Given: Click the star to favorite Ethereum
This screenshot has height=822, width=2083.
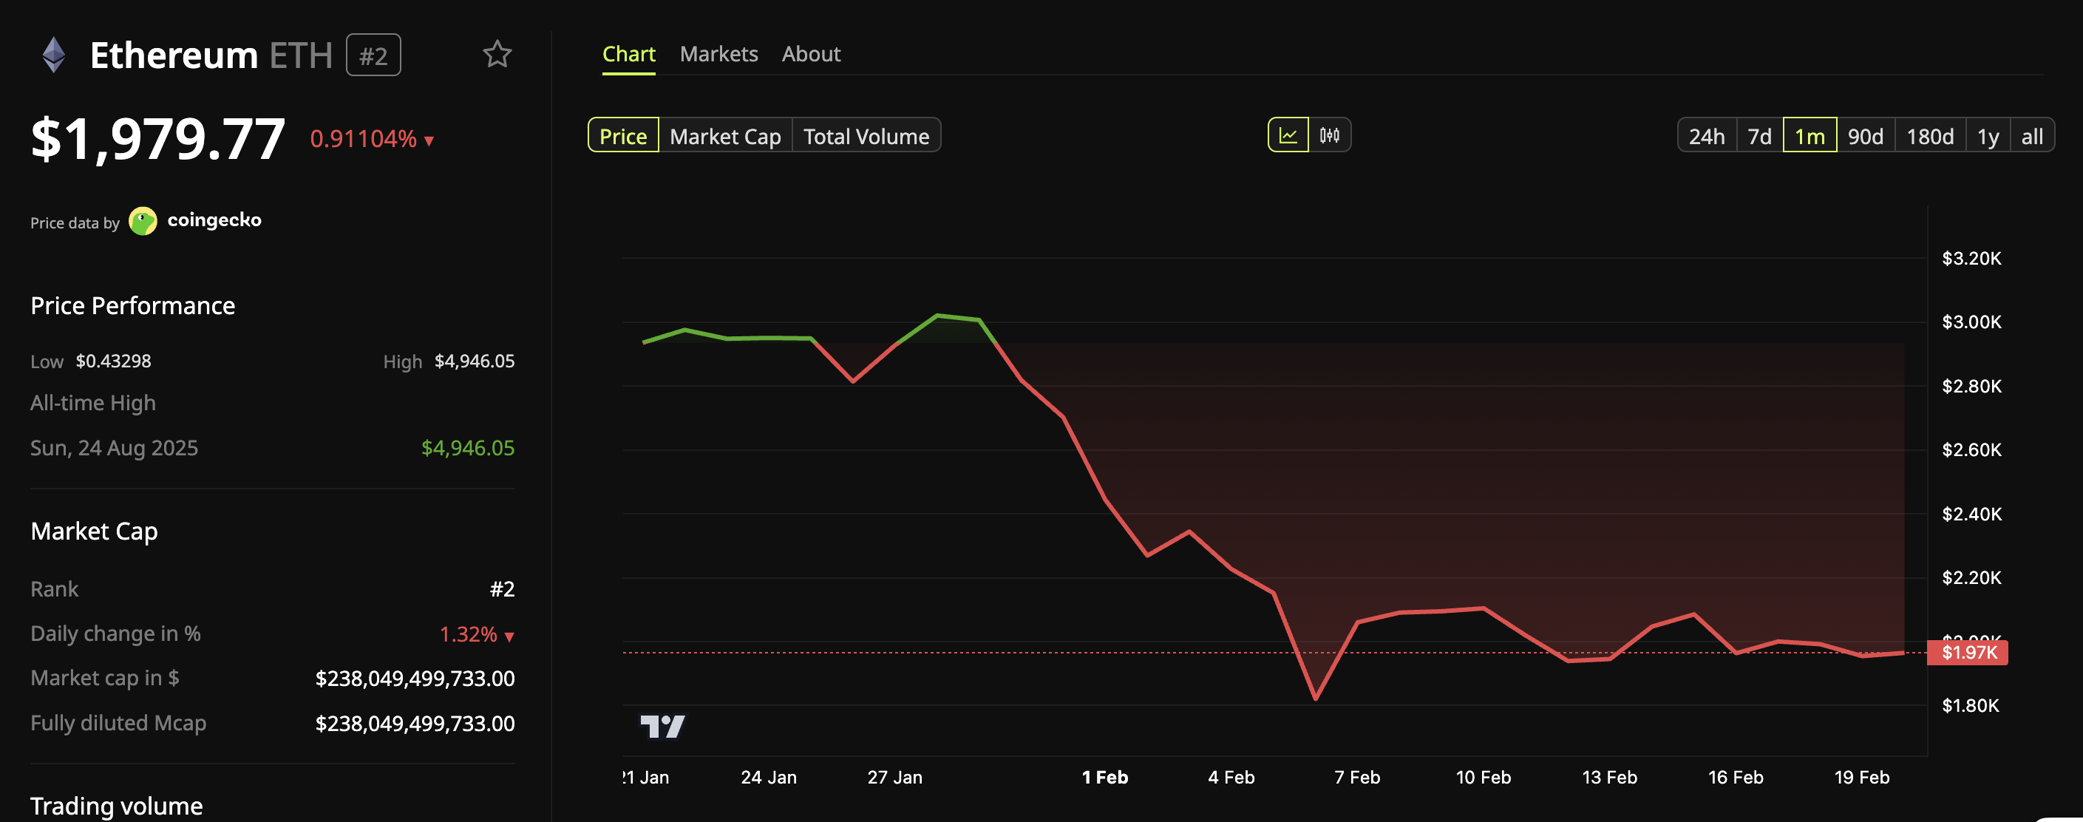Looking at the screenshot, I should pos(497,54).
